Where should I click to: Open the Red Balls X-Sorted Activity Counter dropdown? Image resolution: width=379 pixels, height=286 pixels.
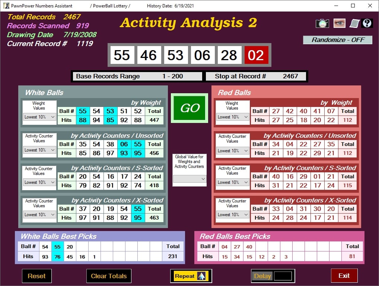click(232, 214)
